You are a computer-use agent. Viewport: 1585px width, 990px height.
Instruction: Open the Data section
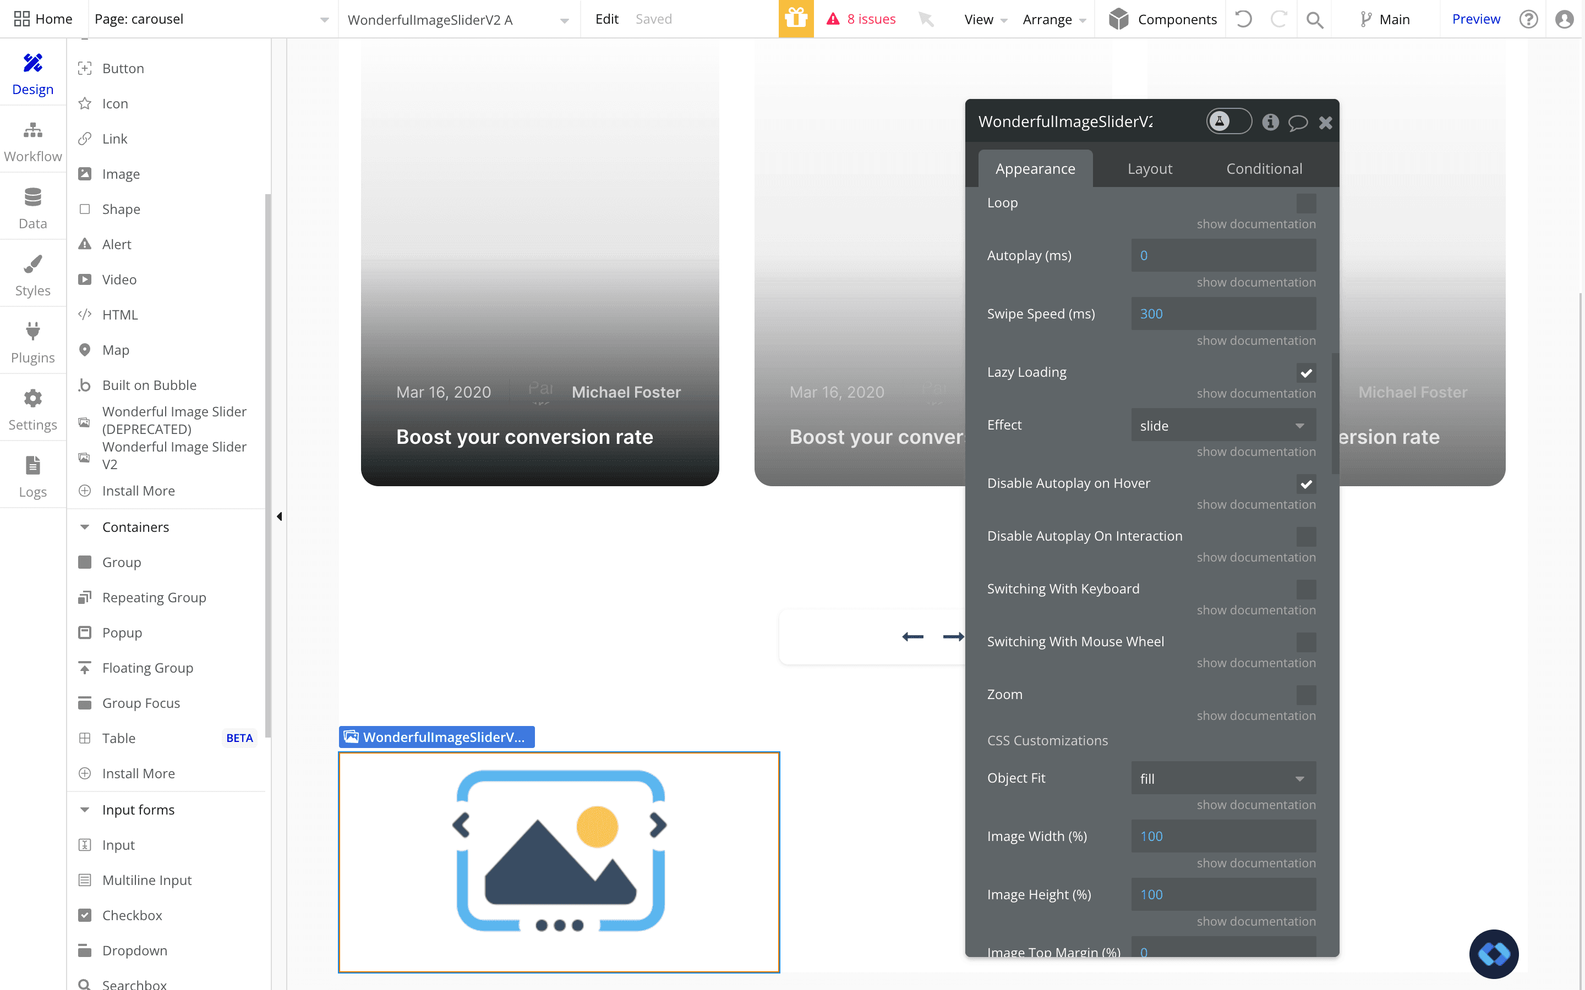click(x=33, y=208)
